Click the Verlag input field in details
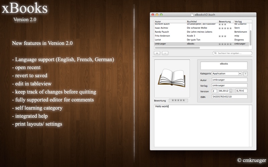This screenshot has height=167, width=268. pyautogui.click(x=229, y=86)
